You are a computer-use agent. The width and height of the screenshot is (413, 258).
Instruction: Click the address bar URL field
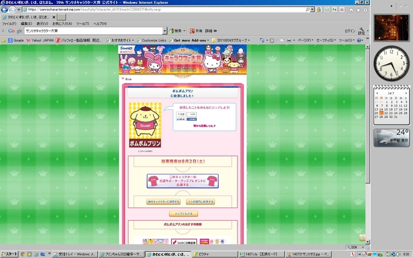(163, 9)
